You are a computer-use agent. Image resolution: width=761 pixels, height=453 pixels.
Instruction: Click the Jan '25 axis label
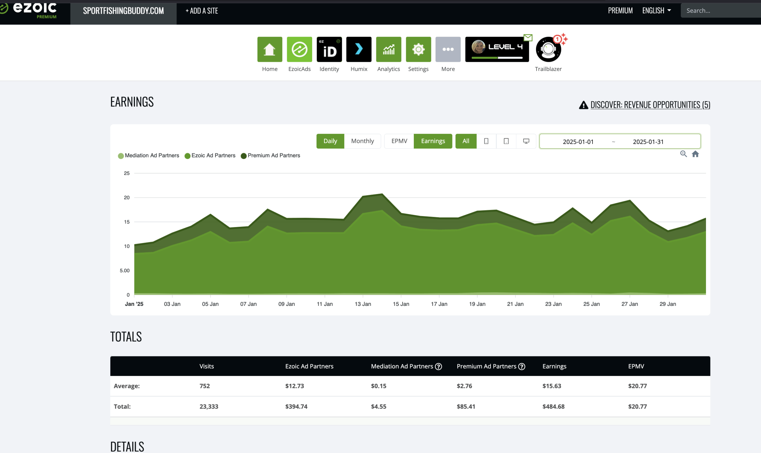pos(134,304)
